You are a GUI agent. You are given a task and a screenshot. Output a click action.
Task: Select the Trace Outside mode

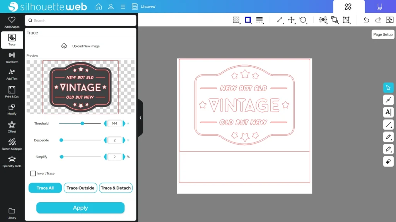tap(80, 188)
